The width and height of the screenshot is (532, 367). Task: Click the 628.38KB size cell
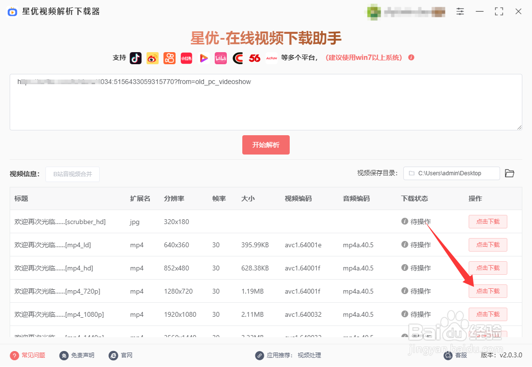[x=255, y=268]
